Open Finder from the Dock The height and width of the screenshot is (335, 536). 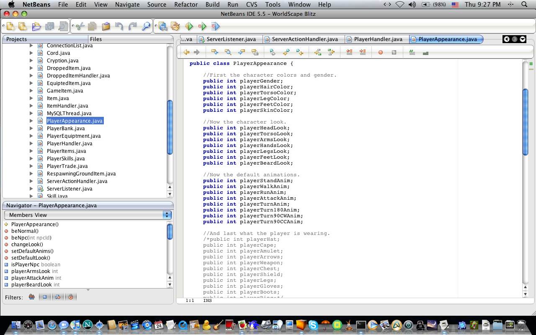coord(16,325)
